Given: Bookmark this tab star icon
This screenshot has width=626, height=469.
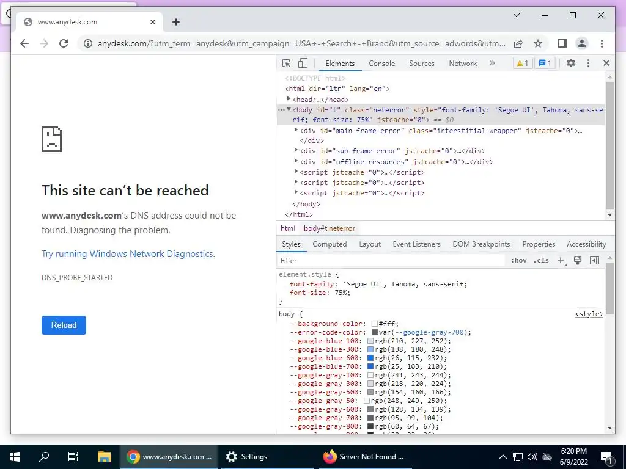Looking at the screenshot, I should [x=538, y=43].
